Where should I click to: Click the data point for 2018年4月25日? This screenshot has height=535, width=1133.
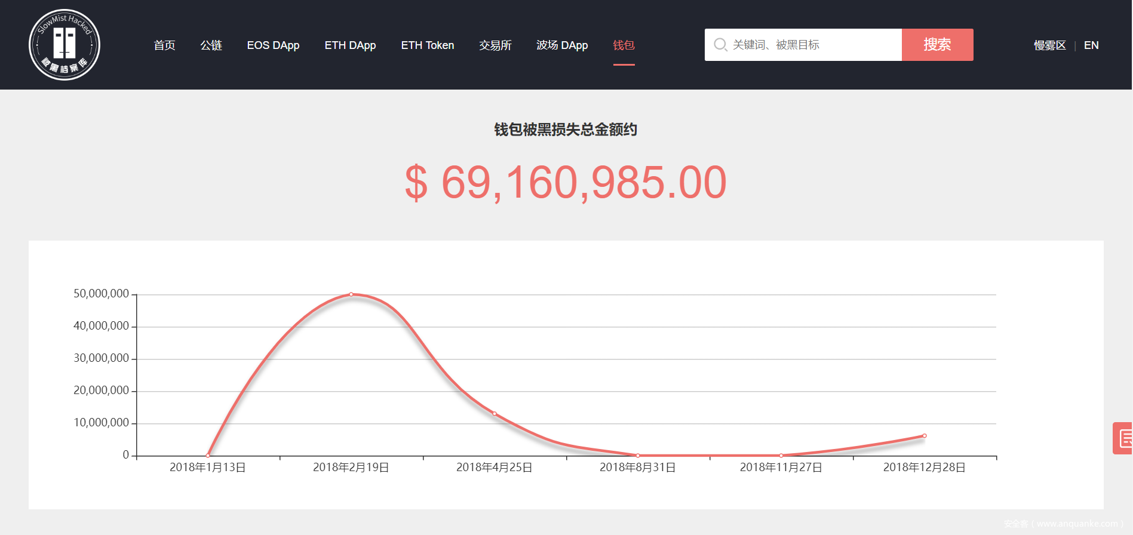point(495,414)
